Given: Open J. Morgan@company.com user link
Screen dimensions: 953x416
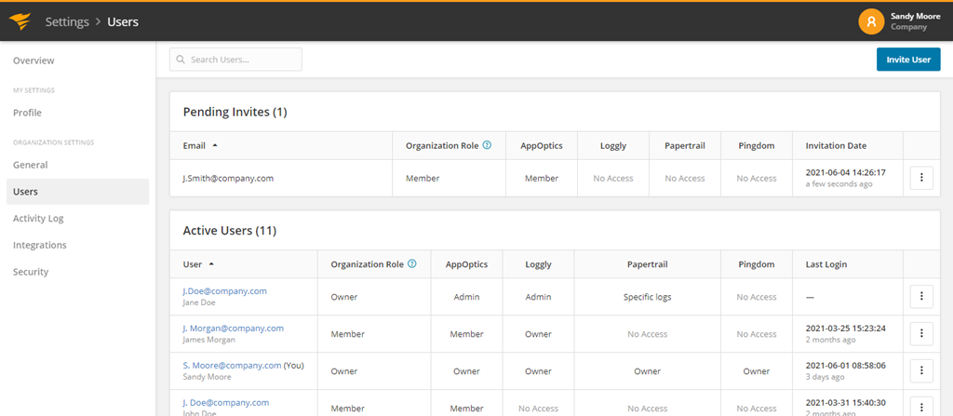Looking at the screenshot, I should click(x=233, y=329).
